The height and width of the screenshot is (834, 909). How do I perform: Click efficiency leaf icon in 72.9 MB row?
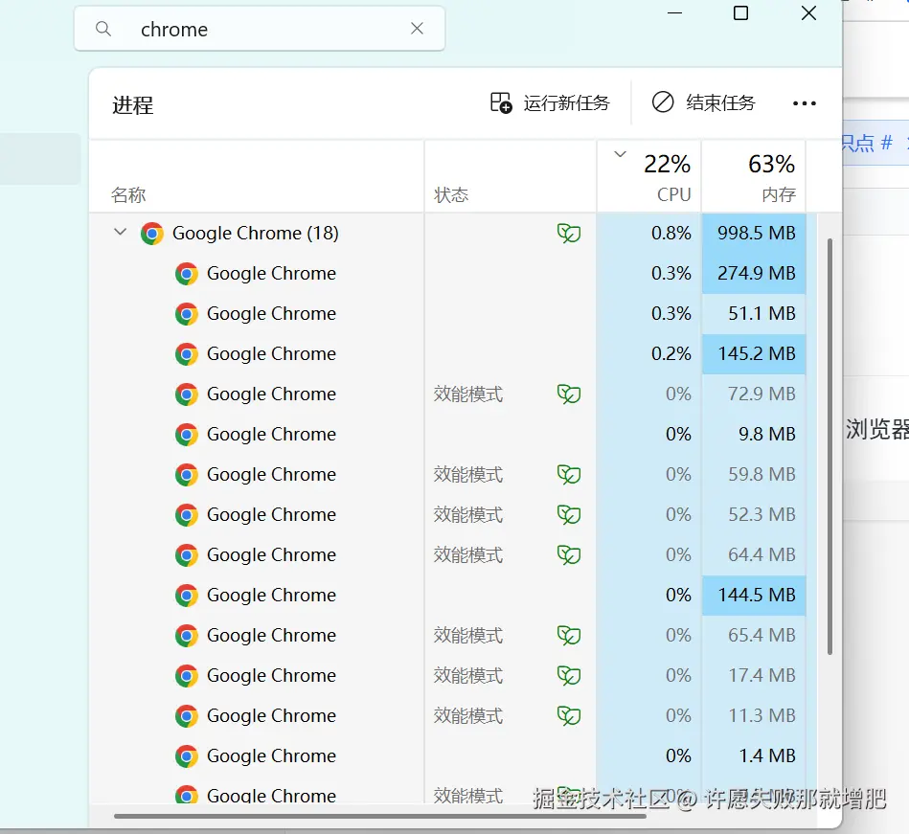(569, 394)
